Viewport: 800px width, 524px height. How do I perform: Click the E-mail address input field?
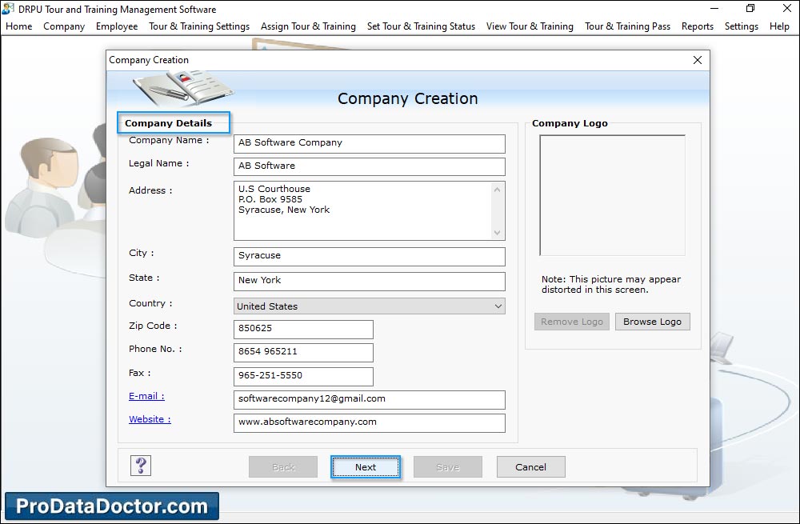coord(370,399)
